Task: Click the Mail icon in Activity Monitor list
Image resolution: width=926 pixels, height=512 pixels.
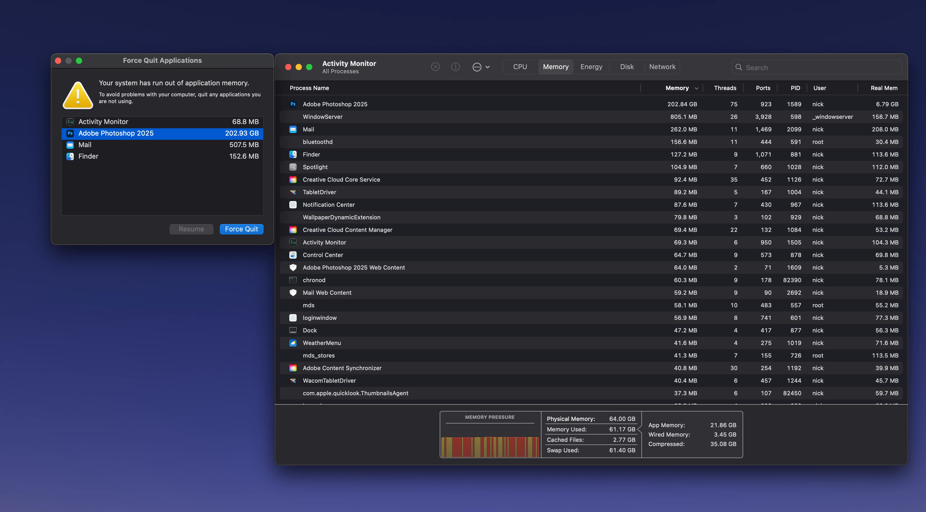Action: tap(293, 129)
